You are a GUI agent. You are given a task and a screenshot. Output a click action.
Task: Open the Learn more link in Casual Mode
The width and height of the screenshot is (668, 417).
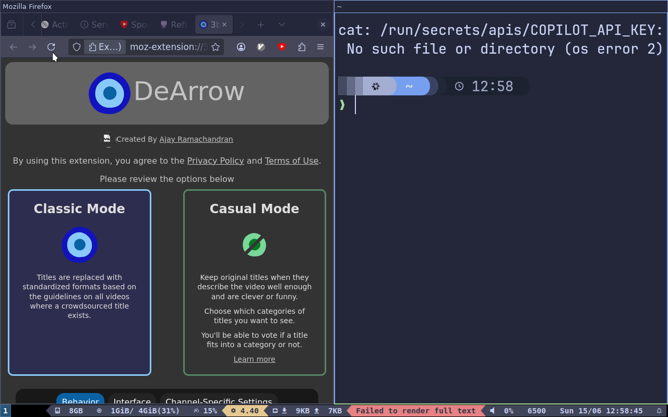(255, 359)
